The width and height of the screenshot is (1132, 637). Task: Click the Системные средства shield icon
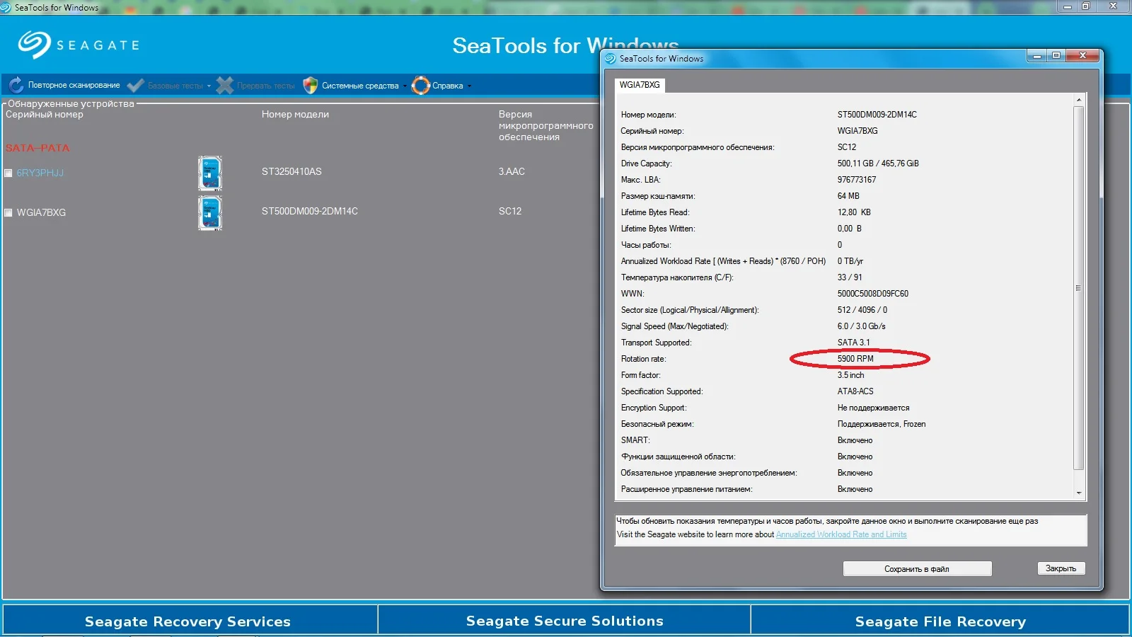310,86
